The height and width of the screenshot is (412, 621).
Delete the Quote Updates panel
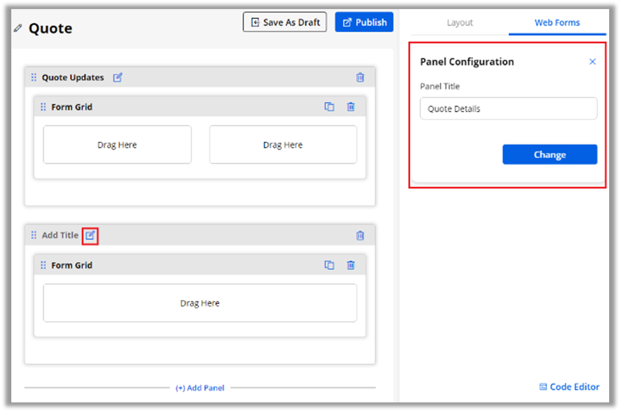(x=360, y=78)
